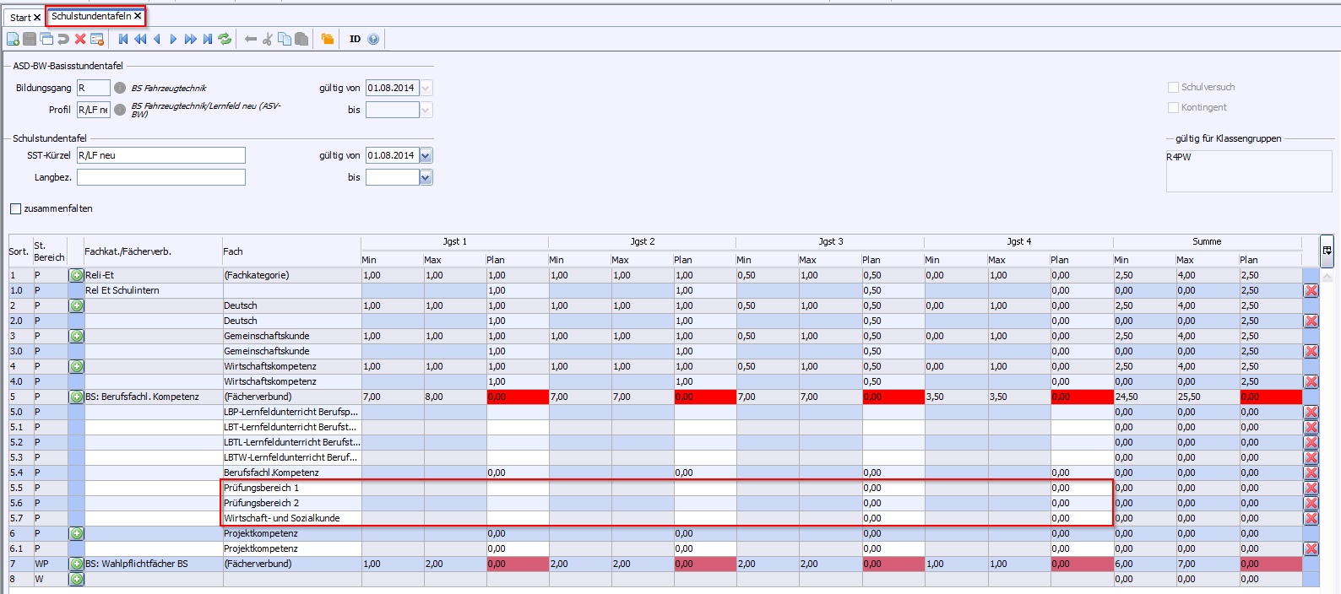Click the Langbez. text field
Viewport: 1341px width, 594px height.
(x=160, y=177)
